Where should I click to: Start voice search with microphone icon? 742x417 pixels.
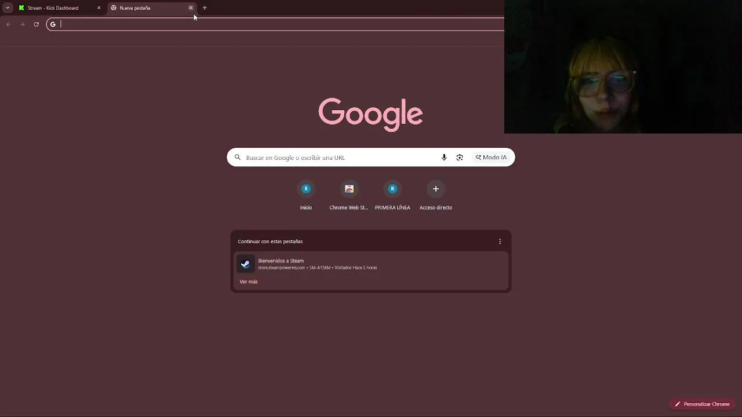tap(444, 158)
